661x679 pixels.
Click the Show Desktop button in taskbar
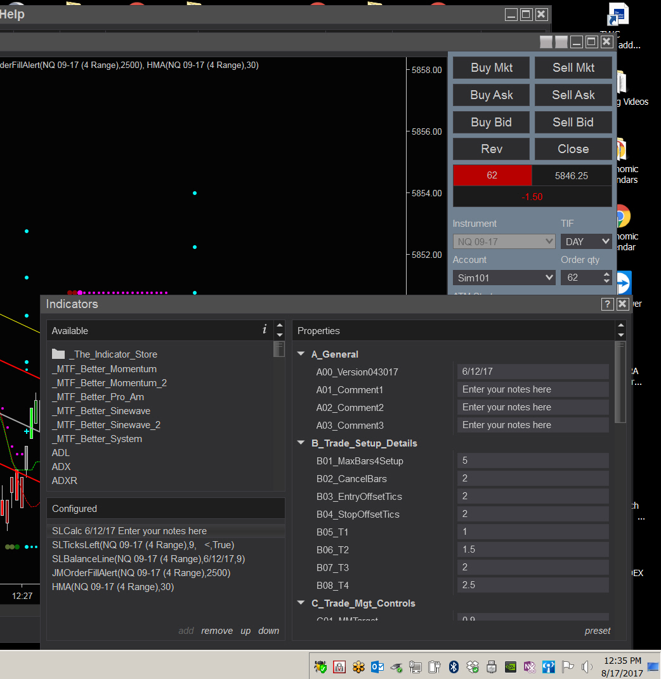(653, 666)
